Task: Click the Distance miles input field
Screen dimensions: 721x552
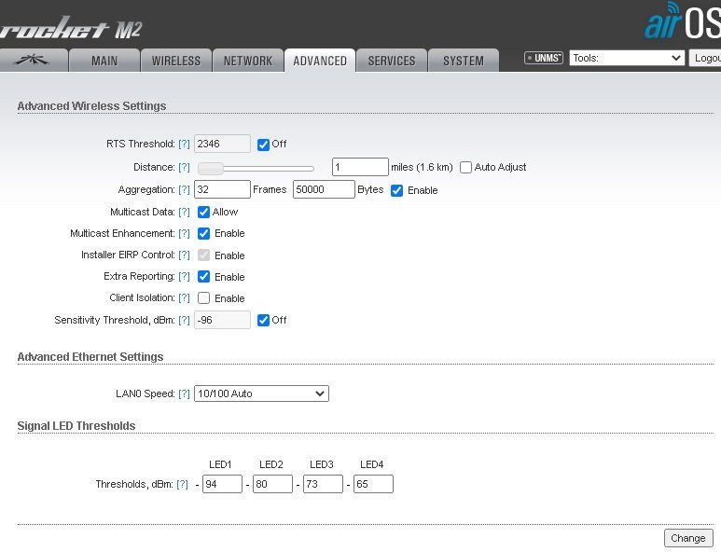Action: tap(360, 167)
